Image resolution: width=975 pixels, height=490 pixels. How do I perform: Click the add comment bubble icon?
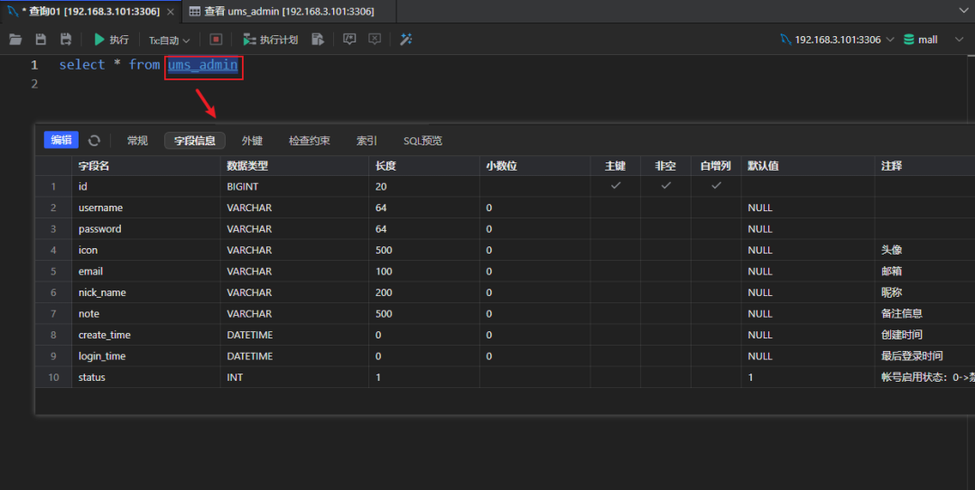[x=349, y=40]
